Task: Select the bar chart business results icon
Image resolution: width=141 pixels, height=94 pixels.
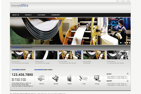Action: pos(69,78)
